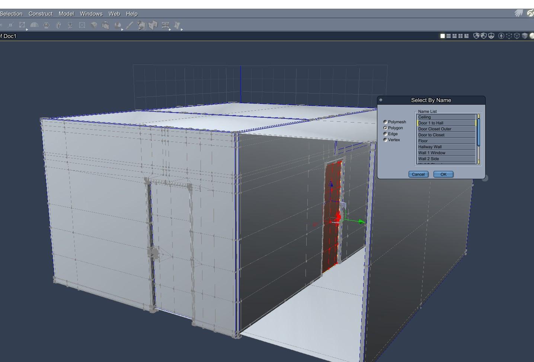534x362 pixels.
Task: Open the Selection menu
Action: [x=11, y=14]
